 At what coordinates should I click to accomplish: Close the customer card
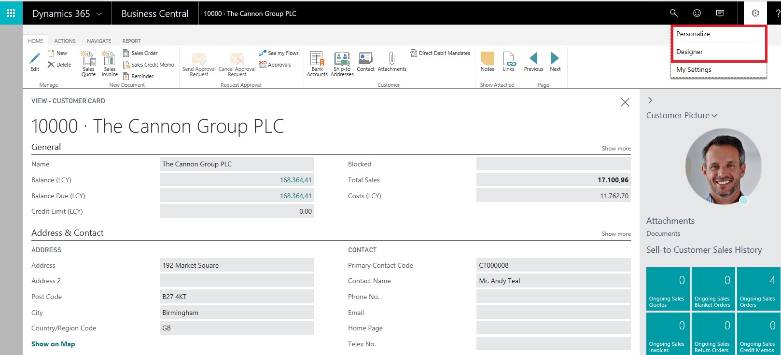(625, 102)
